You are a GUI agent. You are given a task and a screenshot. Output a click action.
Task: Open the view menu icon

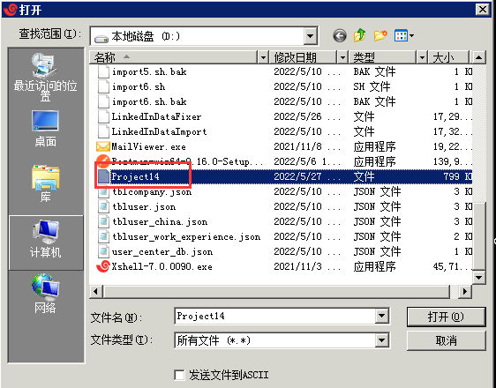[403, 35]
